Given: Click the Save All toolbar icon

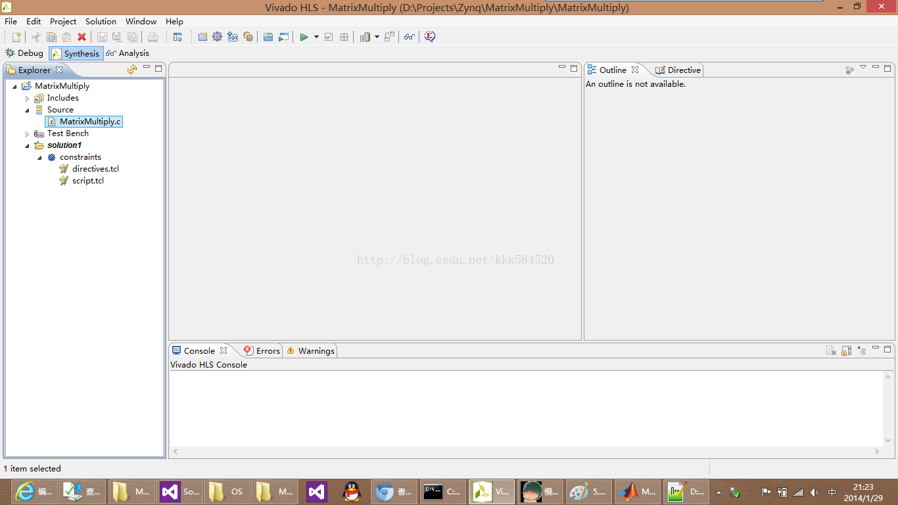Looking at the screenshot, I should click(x=132, y=37).
